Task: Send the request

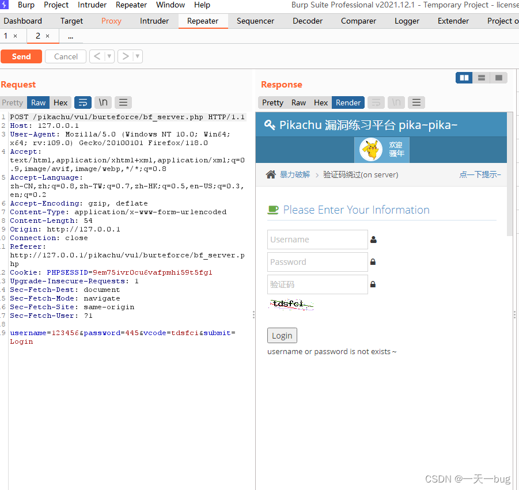Action: [x=21, y=56]
